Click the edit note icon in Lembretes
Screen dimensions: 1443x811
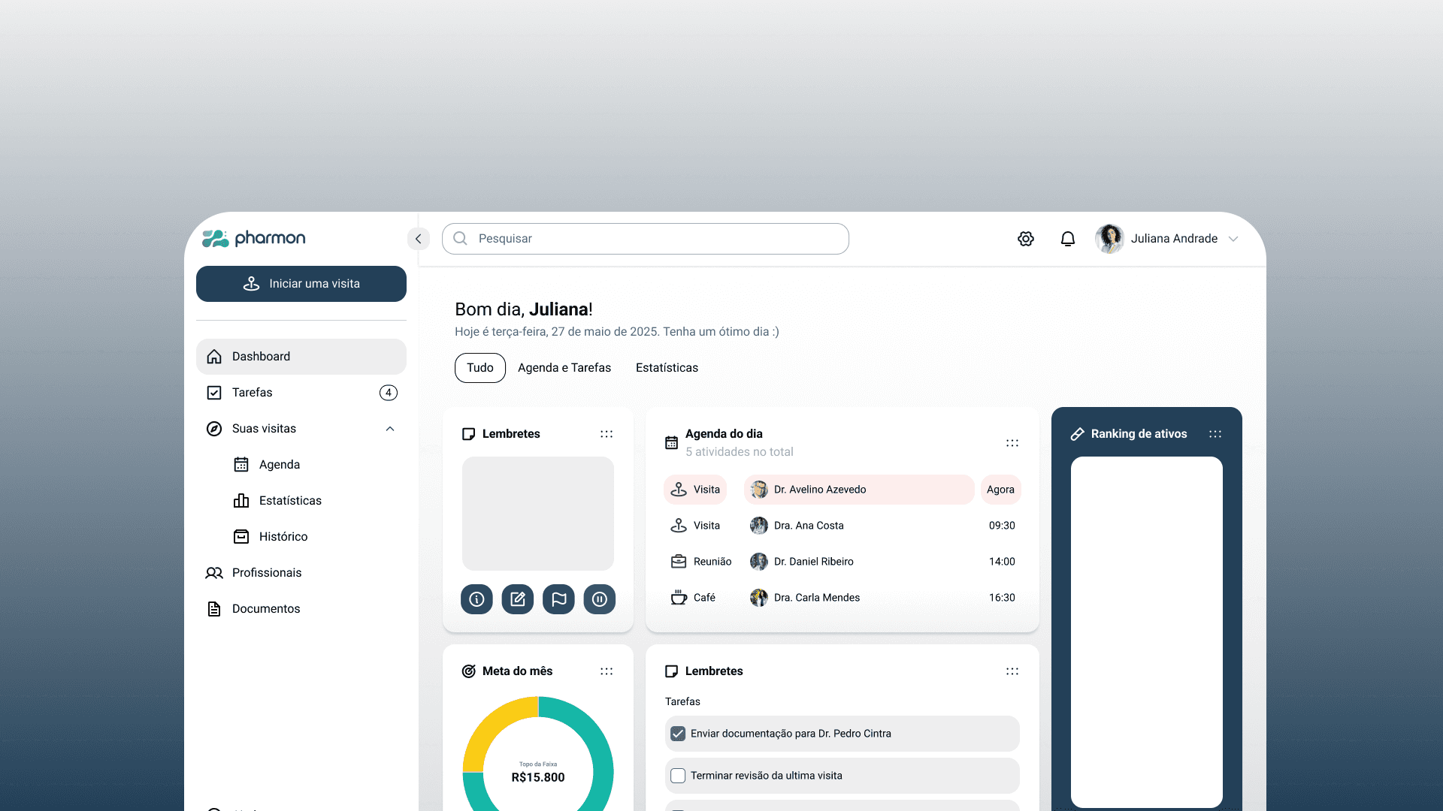click(518, 599)
